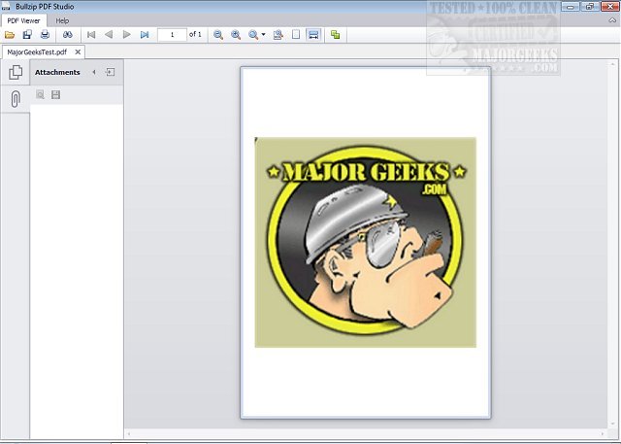
Task: Click the vertical scrollbar down arrow
Action: (612, 425)
